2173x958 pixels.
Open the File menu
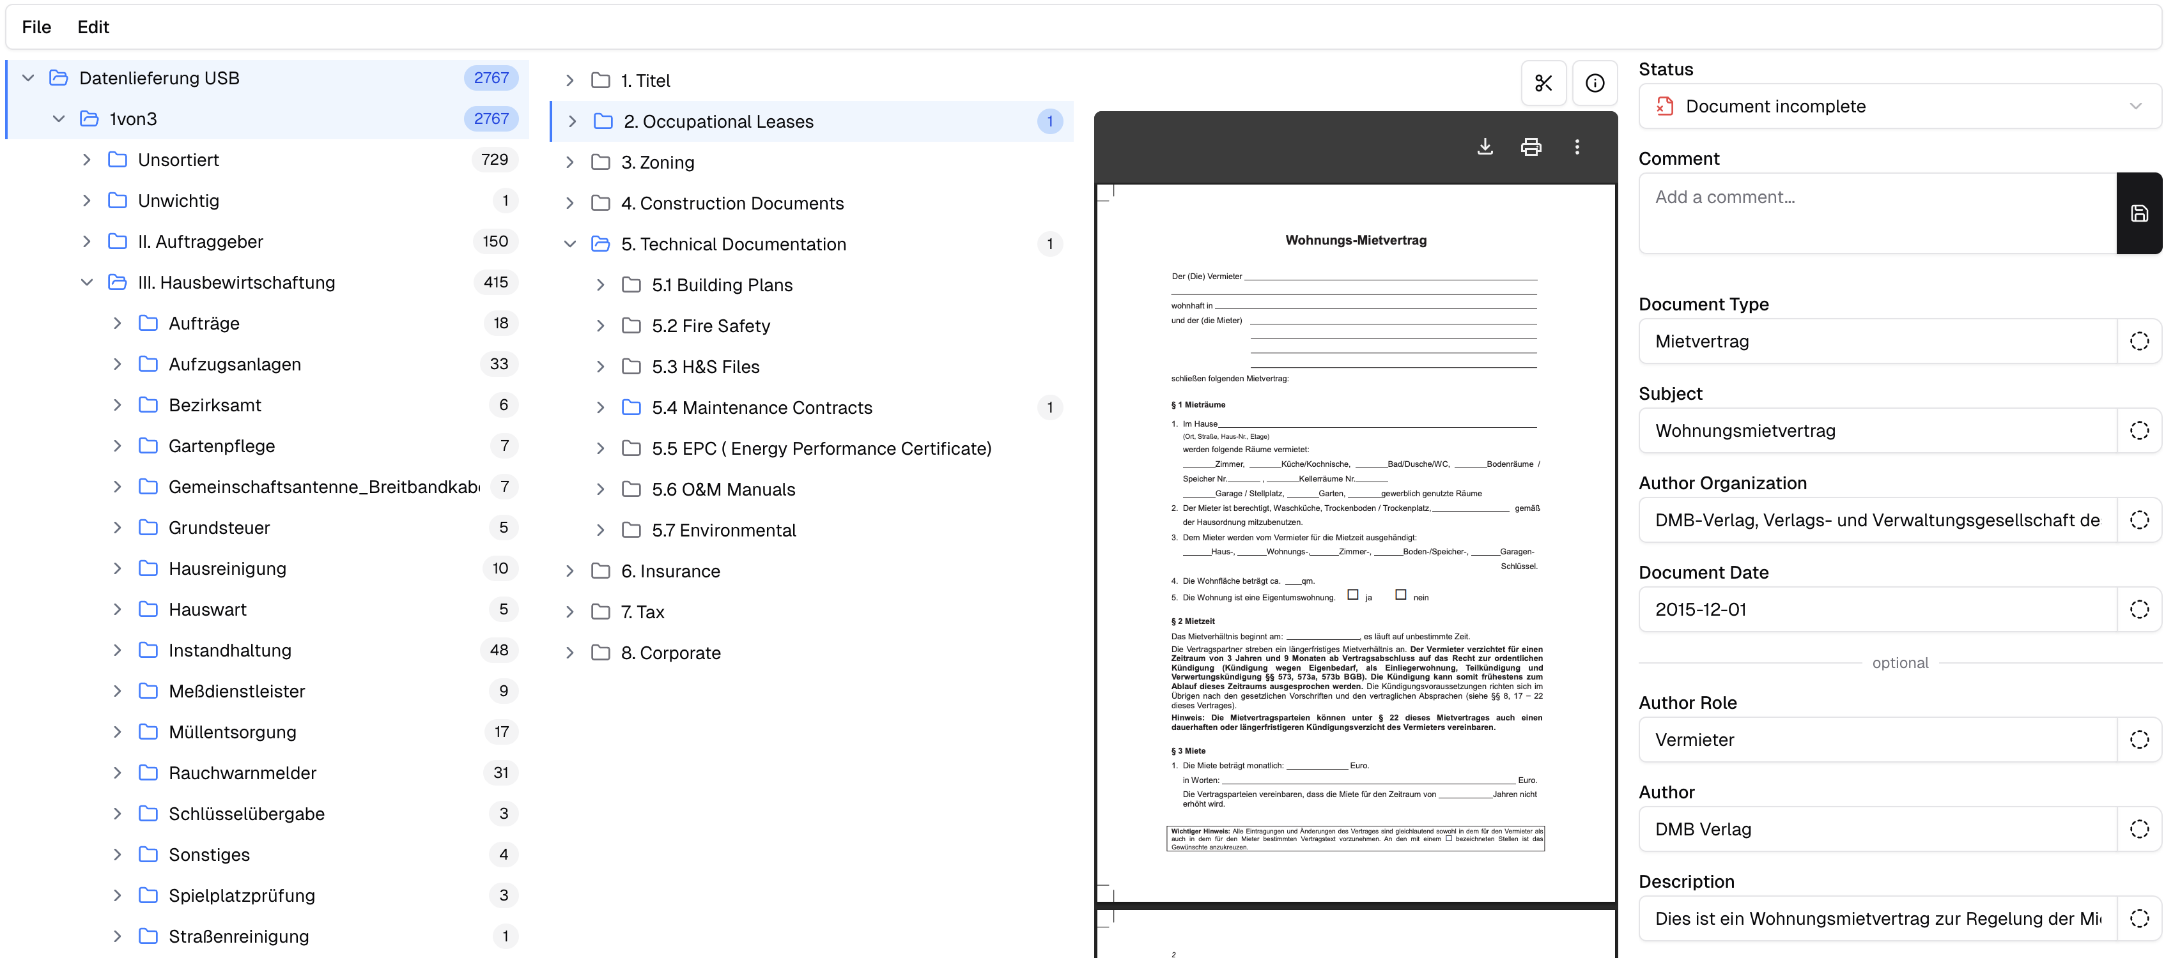coord(35,26)
